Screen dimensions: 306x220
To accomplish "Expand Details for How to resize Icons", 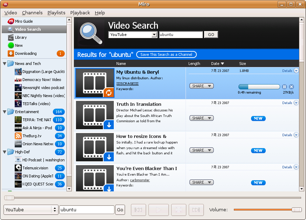I will 290,135.
